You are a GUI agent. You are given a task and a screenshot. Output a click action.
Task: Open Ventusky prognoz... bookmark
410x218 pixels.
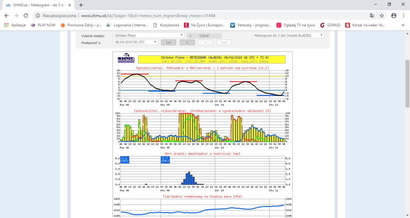[x=251, y=25]
